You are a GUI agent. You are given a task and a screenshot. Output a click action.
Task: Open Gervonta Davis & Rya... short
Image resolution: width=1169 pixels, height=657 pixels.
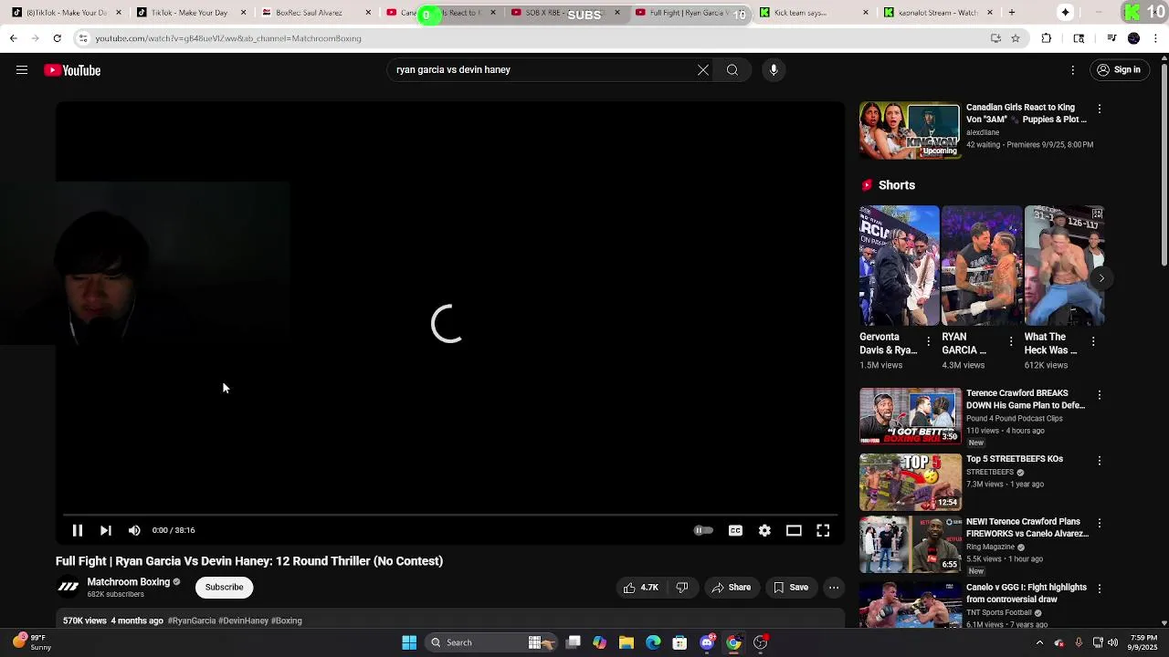[899, 266]
